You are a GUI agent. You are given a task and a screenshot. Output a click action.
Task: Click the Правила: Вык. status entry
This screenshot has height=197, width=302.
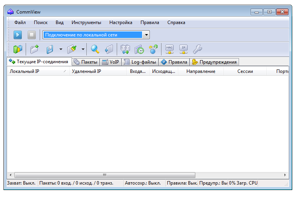pyautogui.click(x=182, y=183)
